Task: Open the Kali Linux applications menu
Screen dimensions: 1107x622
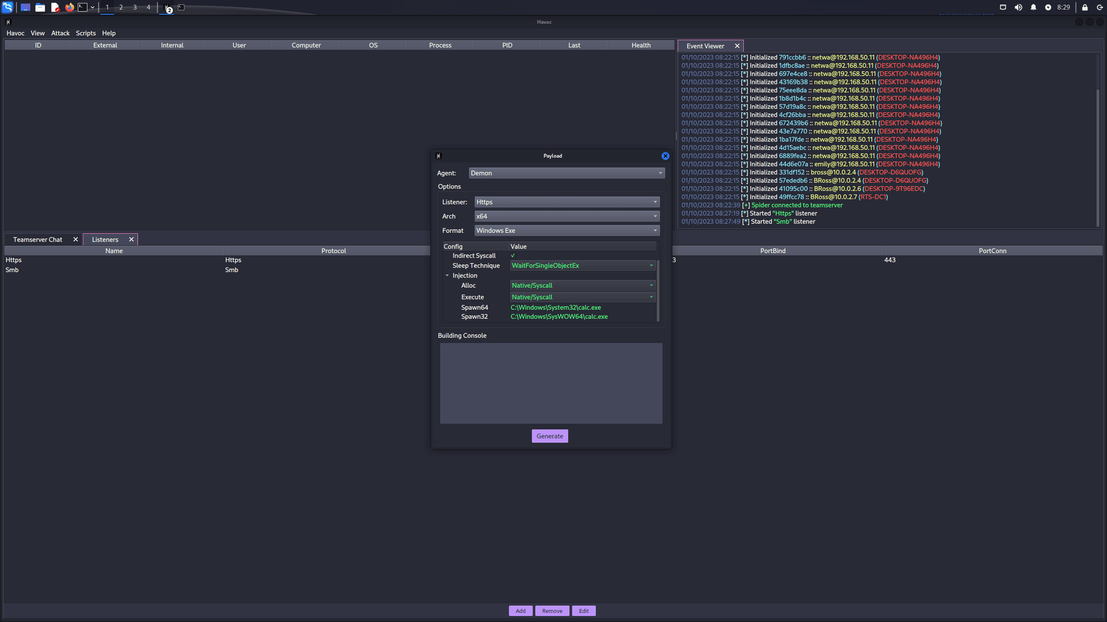Action: pyautogui.click(x=7, y=7)
